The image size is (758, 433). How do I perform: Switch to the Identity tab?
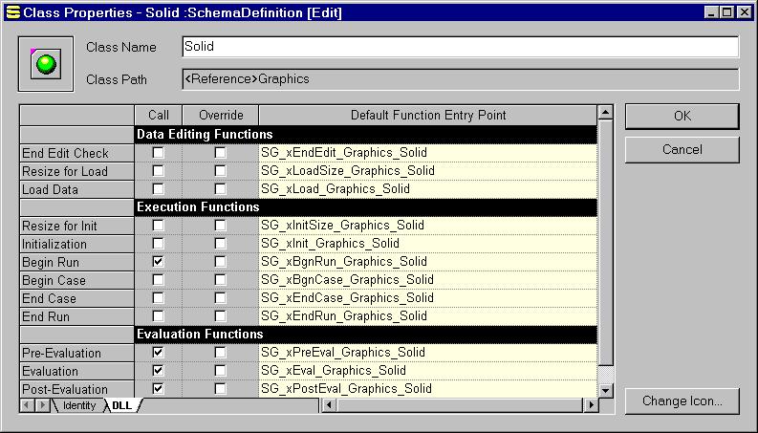[78, 405]
